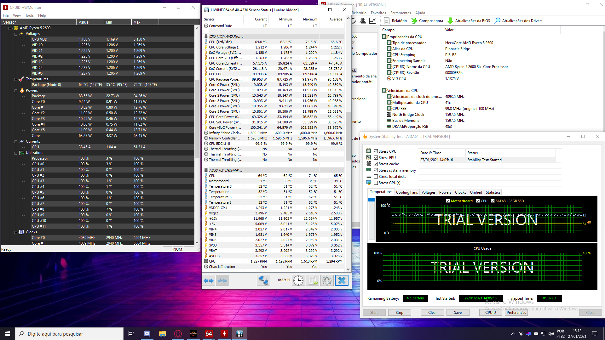Collapse Currents node in HWMonitor
Viewport: 605px width, 340px height.
[16, 142]
